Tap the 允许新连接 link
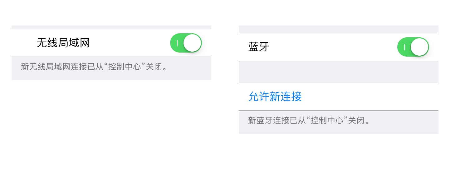This screenshot has height=172, width=455. [x=275, y=97]
